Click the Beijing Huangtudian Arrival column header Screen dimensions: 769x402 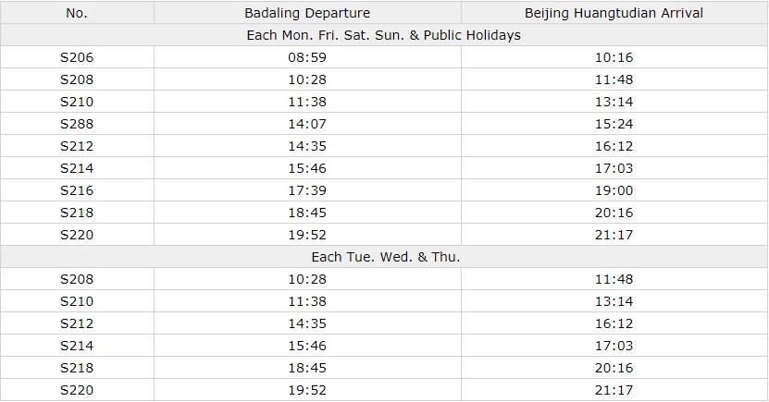(614, 13)
